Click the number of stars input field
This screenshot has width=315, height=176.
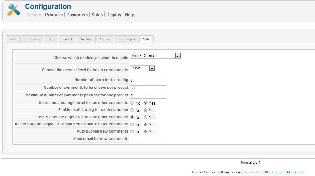click(x=148, y=81)
